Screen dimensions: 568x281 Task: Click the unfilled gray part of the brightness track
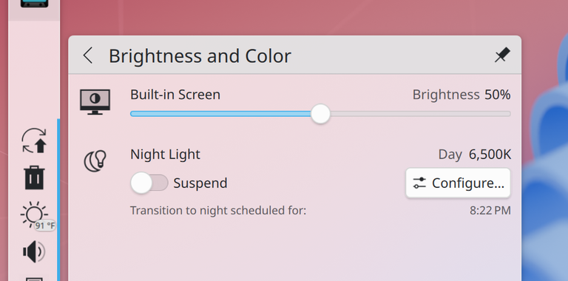point(420,114)
